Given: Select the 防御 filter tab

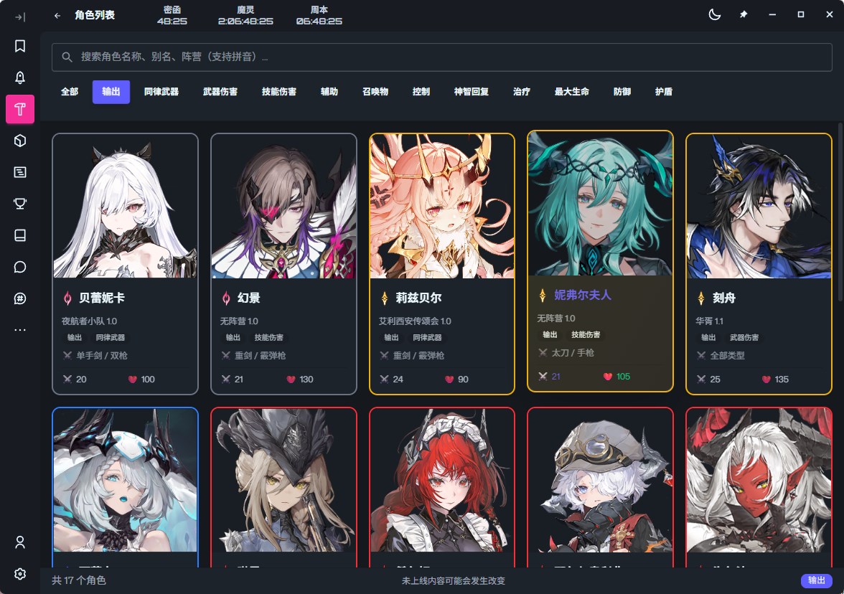Looking at the screenshot, I should click(622, 92).
